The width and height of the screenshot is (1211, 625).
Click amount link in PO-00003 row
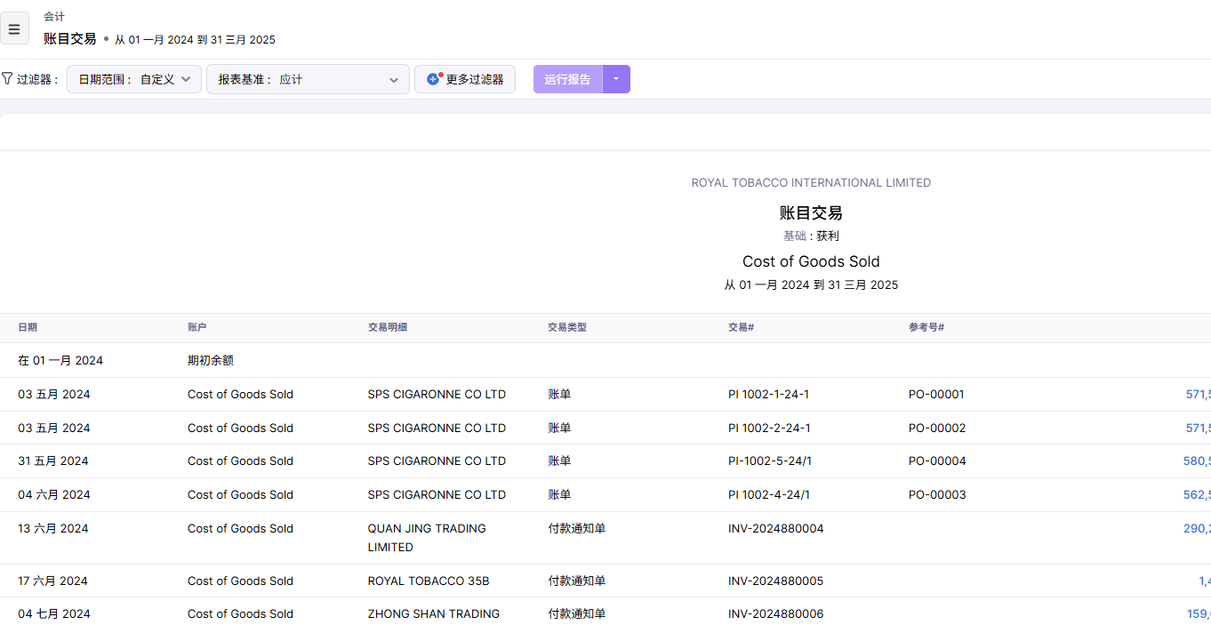click(x=1197, y=494)
